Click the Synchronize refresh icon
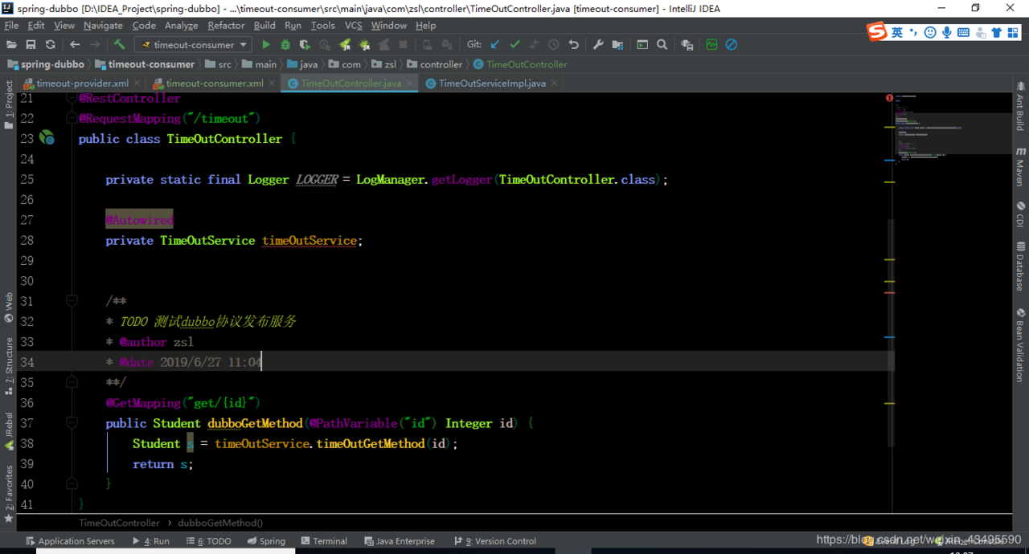The image size is (1029, 554). point(50,45)
